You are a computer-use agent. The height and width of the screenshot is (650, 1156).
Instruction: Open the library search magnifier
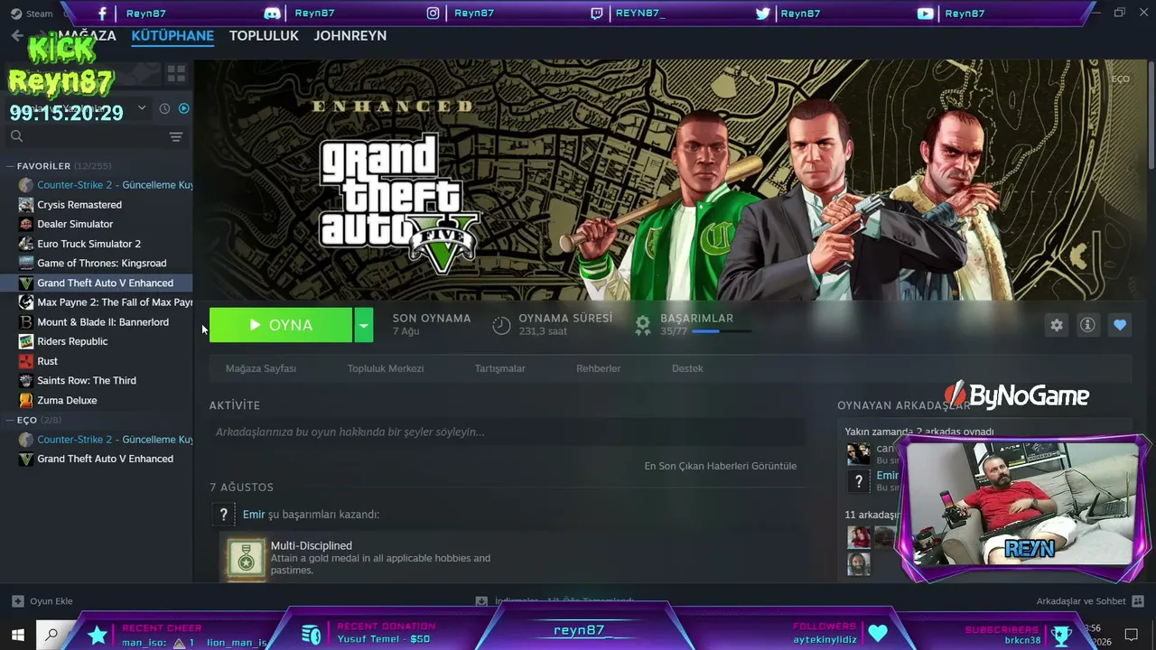pyautogui.click(x=16, y=136)
